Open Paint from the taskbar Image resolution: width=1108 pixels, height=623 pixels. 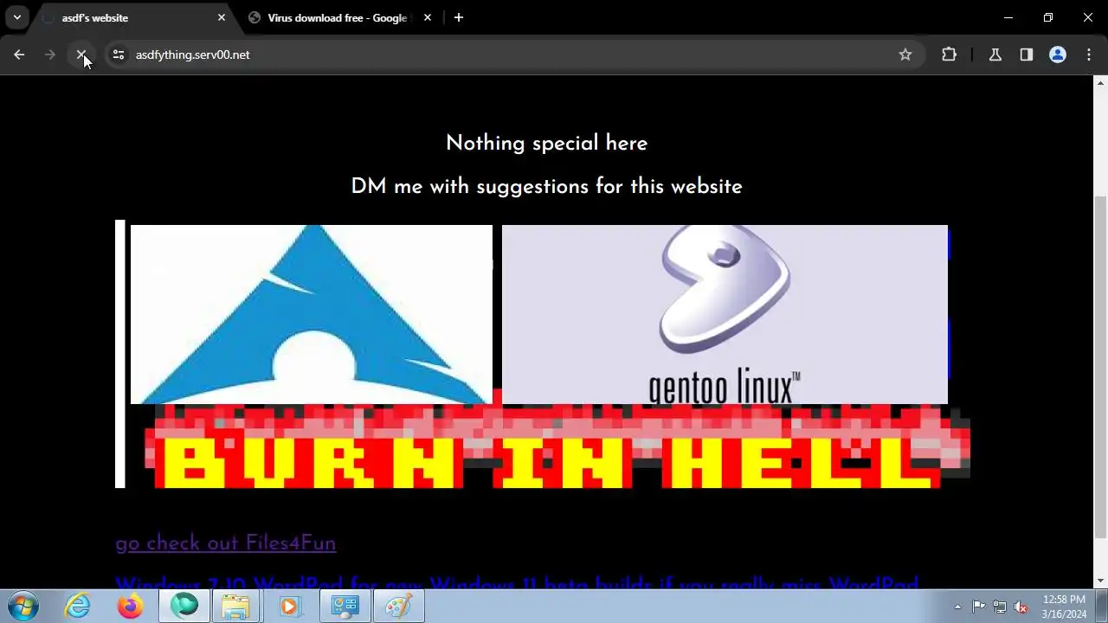(398, 607)
